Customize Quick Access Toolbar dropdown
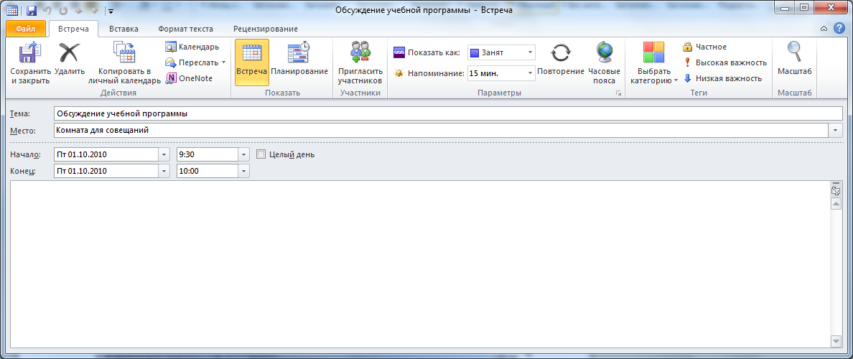The image size is (853, 359). [x=111, y=10]
